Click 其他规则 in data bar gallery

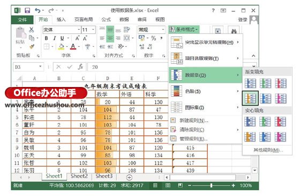click(x=268, y=150)
